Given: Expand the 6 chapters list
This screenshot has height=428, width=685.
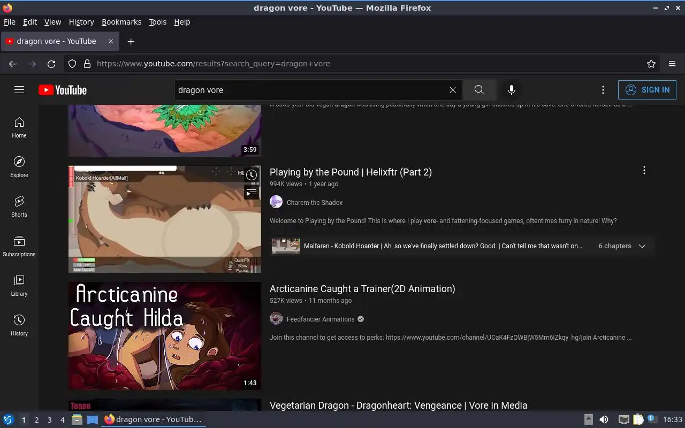Looking at the screenshot, I should pyautogui.click(x=642, y=246).
